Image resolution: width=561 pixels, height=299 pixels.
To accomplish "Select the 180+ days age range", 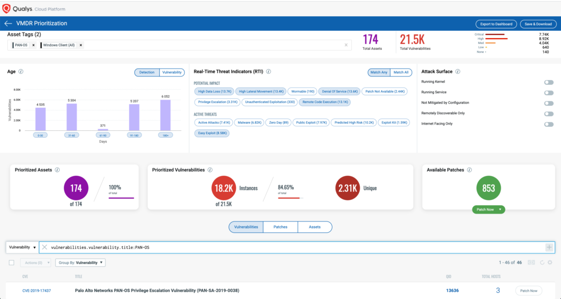I will (x=166, y=135).
